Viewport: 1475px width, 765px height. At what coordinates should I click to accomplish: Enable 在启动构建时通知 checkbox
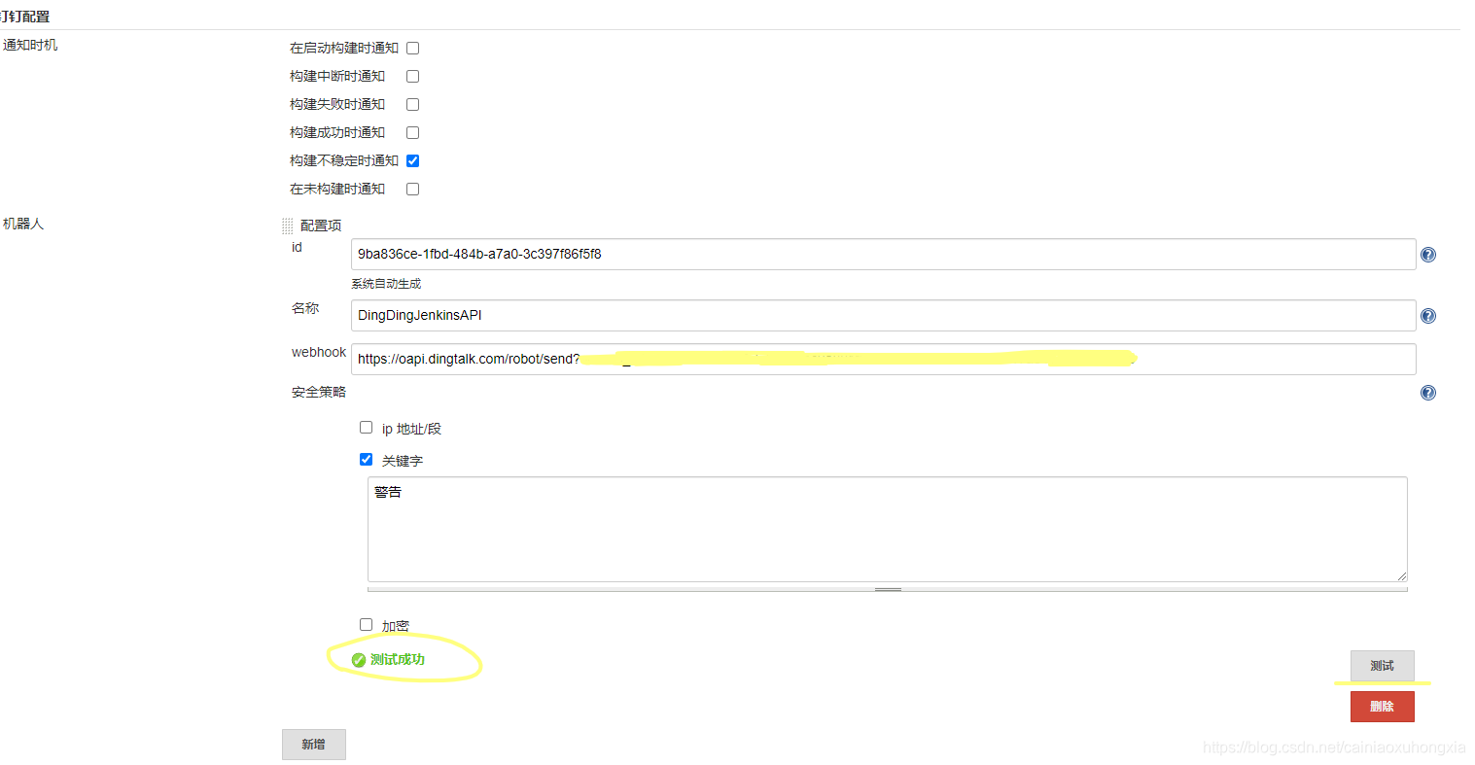coord(412,48)
